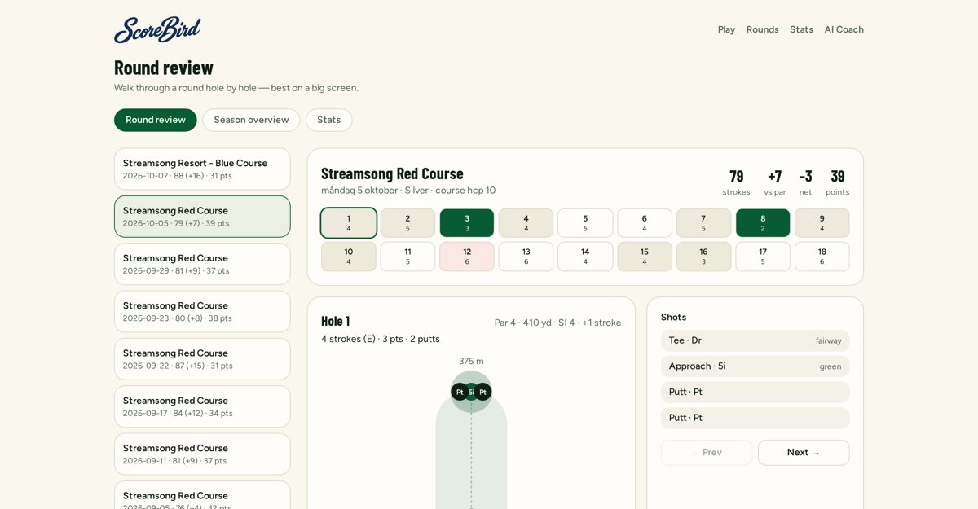The width and height of the screenshot is (978, 509).
Task: Click the ScoreBird logo
Action: pyautogui.click(x=157, y=29)
